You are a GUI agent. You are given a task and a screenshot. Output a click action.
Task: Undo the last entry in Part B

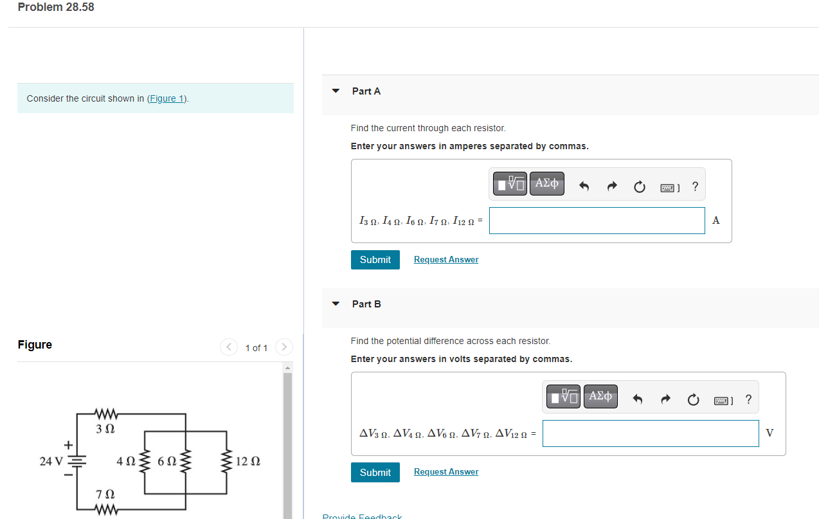[x=637, y=399]
